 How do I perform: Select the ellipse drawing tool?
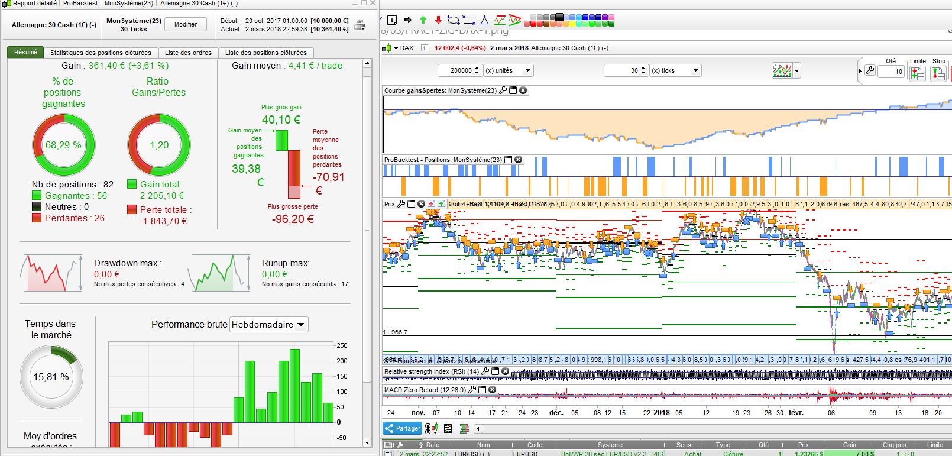454,20
